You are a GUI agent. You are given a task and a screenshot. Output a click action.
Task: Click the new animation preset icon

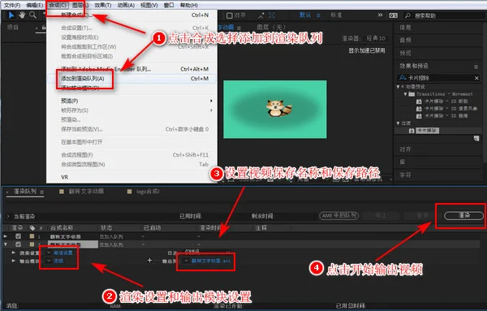pos(476,139)
